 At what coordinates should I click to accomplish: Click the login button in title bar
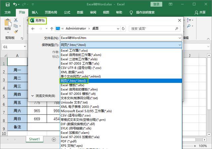[x=156, y=4]
